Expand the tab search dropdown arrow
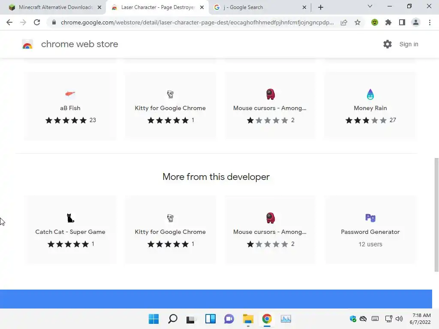 click(370, 6)
